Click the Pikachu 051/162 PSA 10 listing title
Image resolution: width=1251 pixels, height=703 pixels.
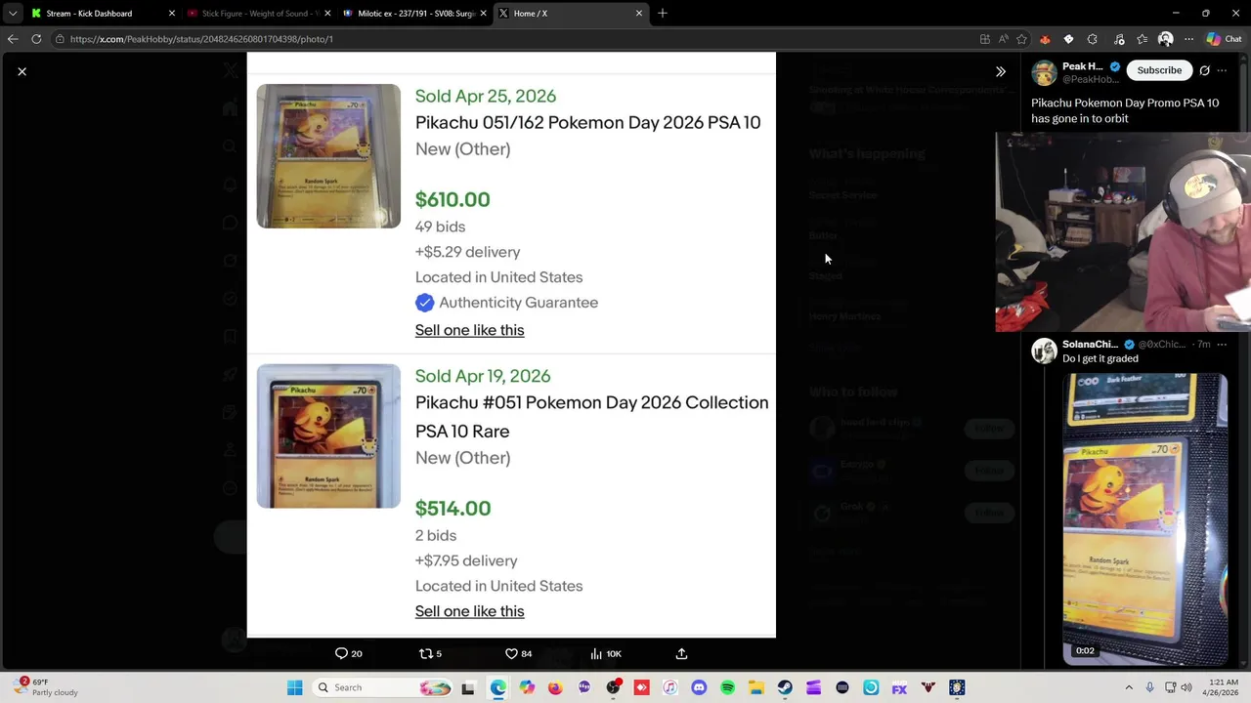[x=587, y=122]
